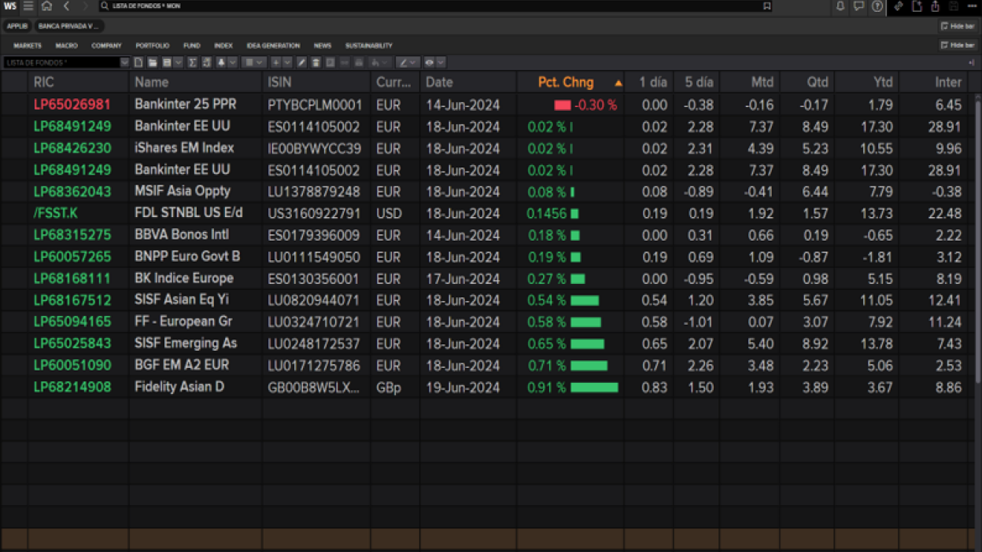
Task: Click the BANCA PRIVADA tab button
Action: point(69,26)
